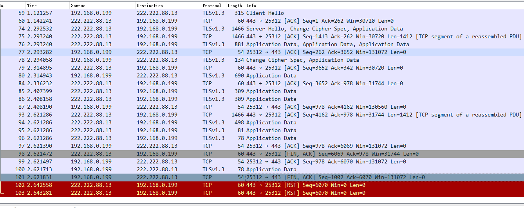Select packet 59 with Client Hello
The image size is (524, 208).
pos(262,13)
